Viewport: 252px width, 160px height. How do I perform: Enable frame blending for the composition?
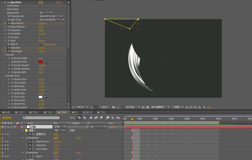tap(96, 118)
